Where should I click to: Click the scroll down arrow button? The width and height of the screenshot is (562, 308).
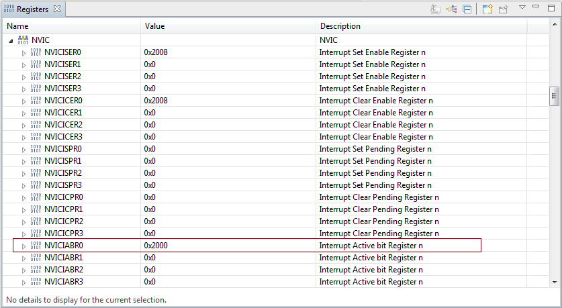[555, 283]
